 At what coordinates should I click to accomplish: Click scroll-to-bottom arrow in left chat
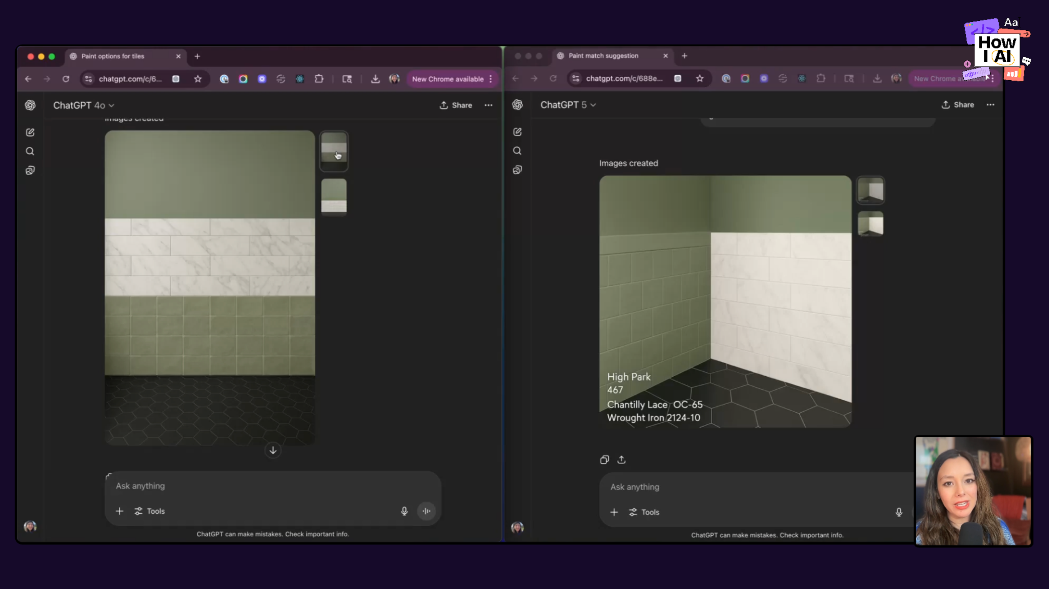[x=273, y=450]
